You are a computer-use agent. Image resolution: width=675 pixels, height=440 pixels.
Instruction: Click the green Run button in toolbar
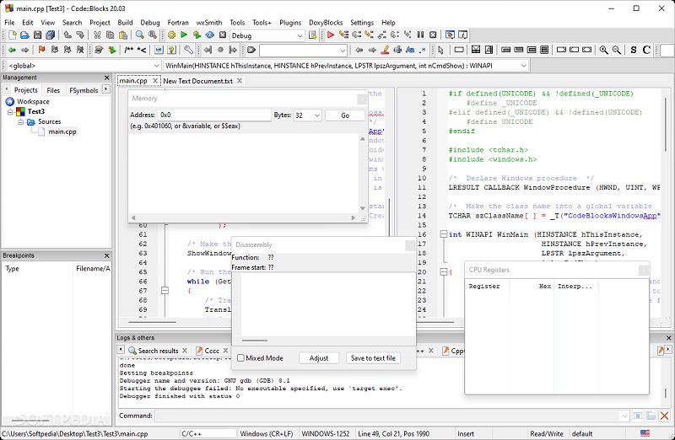coord(184,35)
